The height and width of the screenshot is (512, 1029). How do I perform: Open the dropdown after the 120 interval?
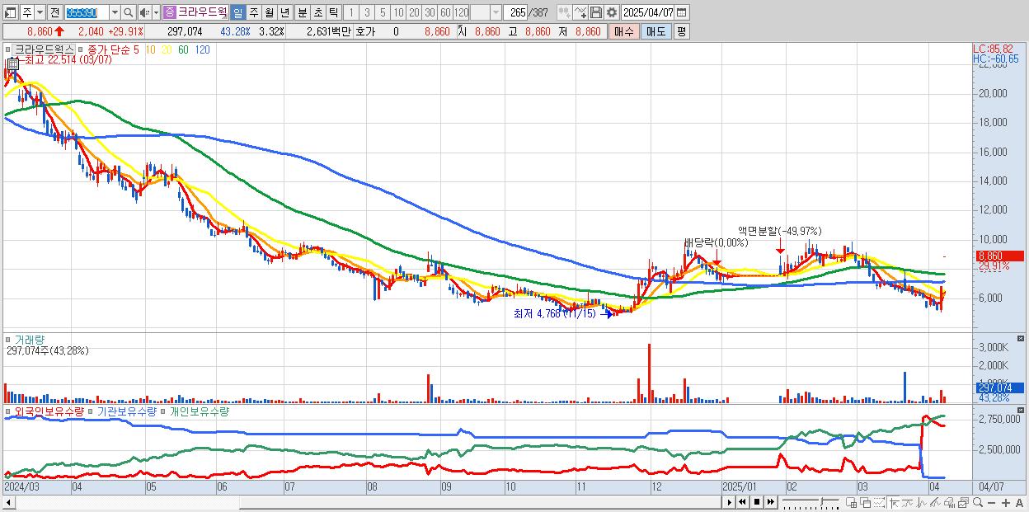(496, 12)
